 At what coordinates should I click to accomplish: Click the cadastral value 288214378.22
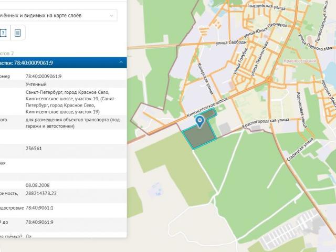pyautogui.click(x=41, y=193)
